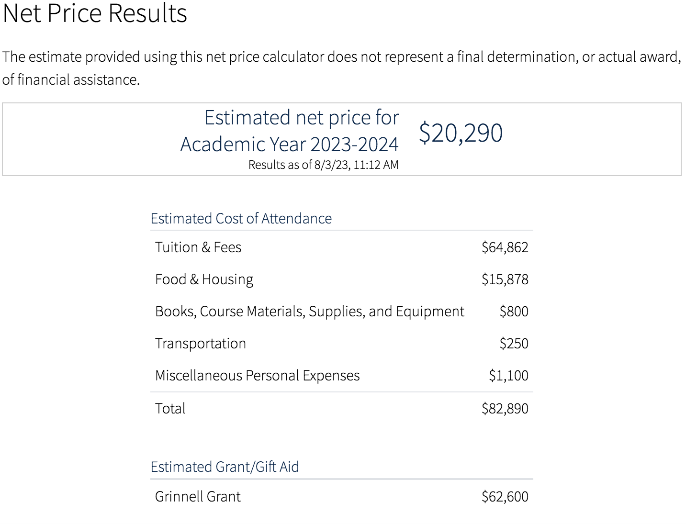686x524 pixels.
Task: Click the net price calculator disclaimer paragraph
Action: (x=341, y=68)
